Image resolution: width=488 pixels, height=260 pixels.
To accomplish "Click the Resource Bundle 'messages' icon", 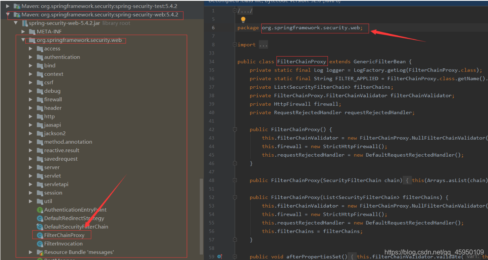I will pyautogui.click(x=40, y=252).
